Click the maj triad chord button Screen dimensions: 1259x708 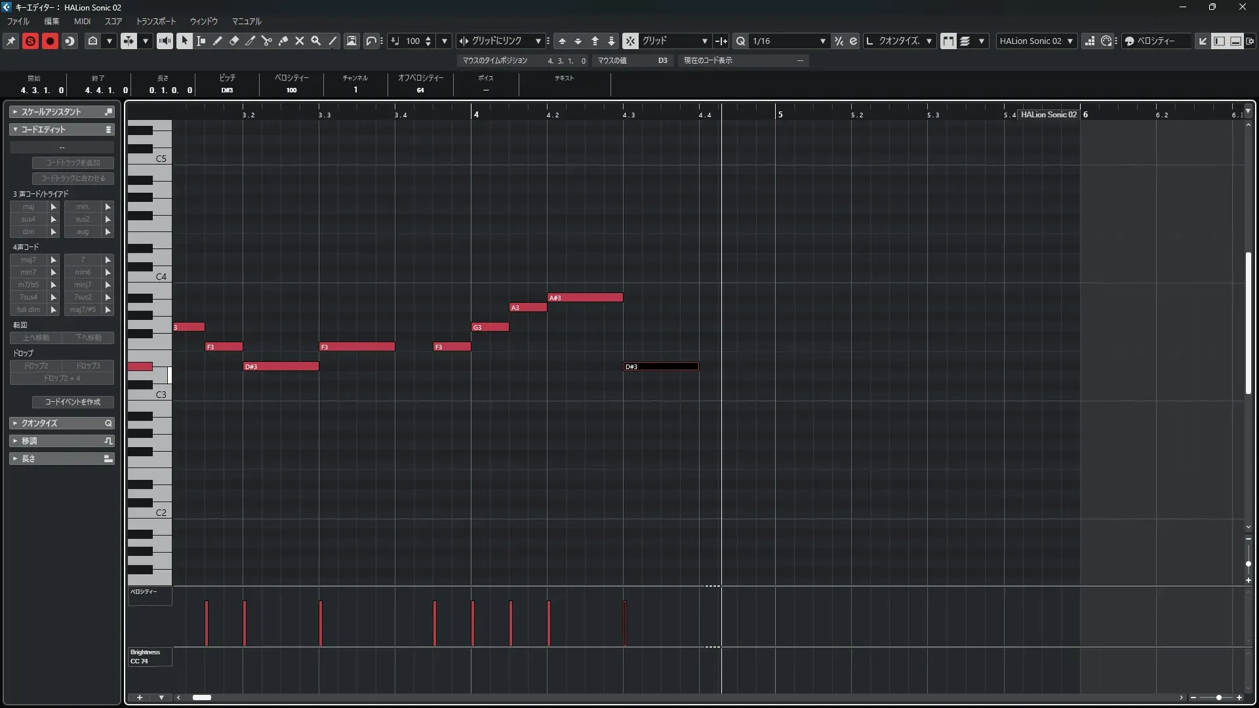tap(29, 206)
